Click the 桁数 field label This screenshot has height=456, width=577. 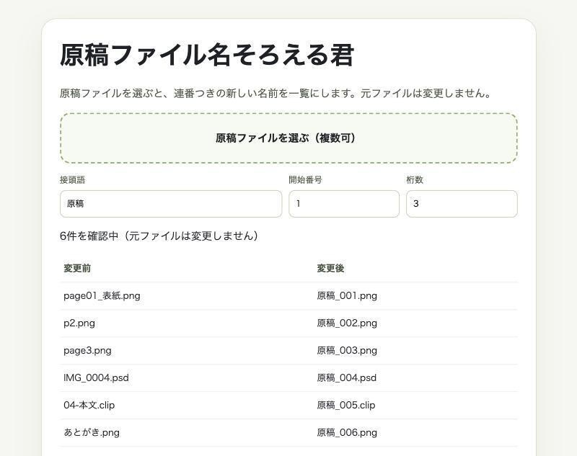click(x=415, y=179)
